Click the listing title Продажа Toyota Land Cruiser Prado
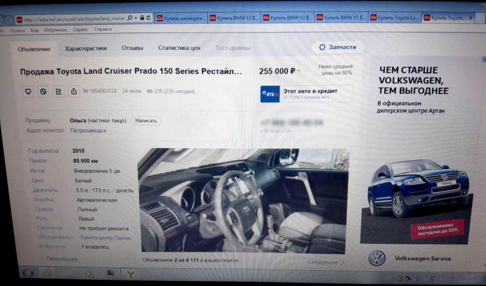This screenshot has width=486, height=286. pos(131,71)
